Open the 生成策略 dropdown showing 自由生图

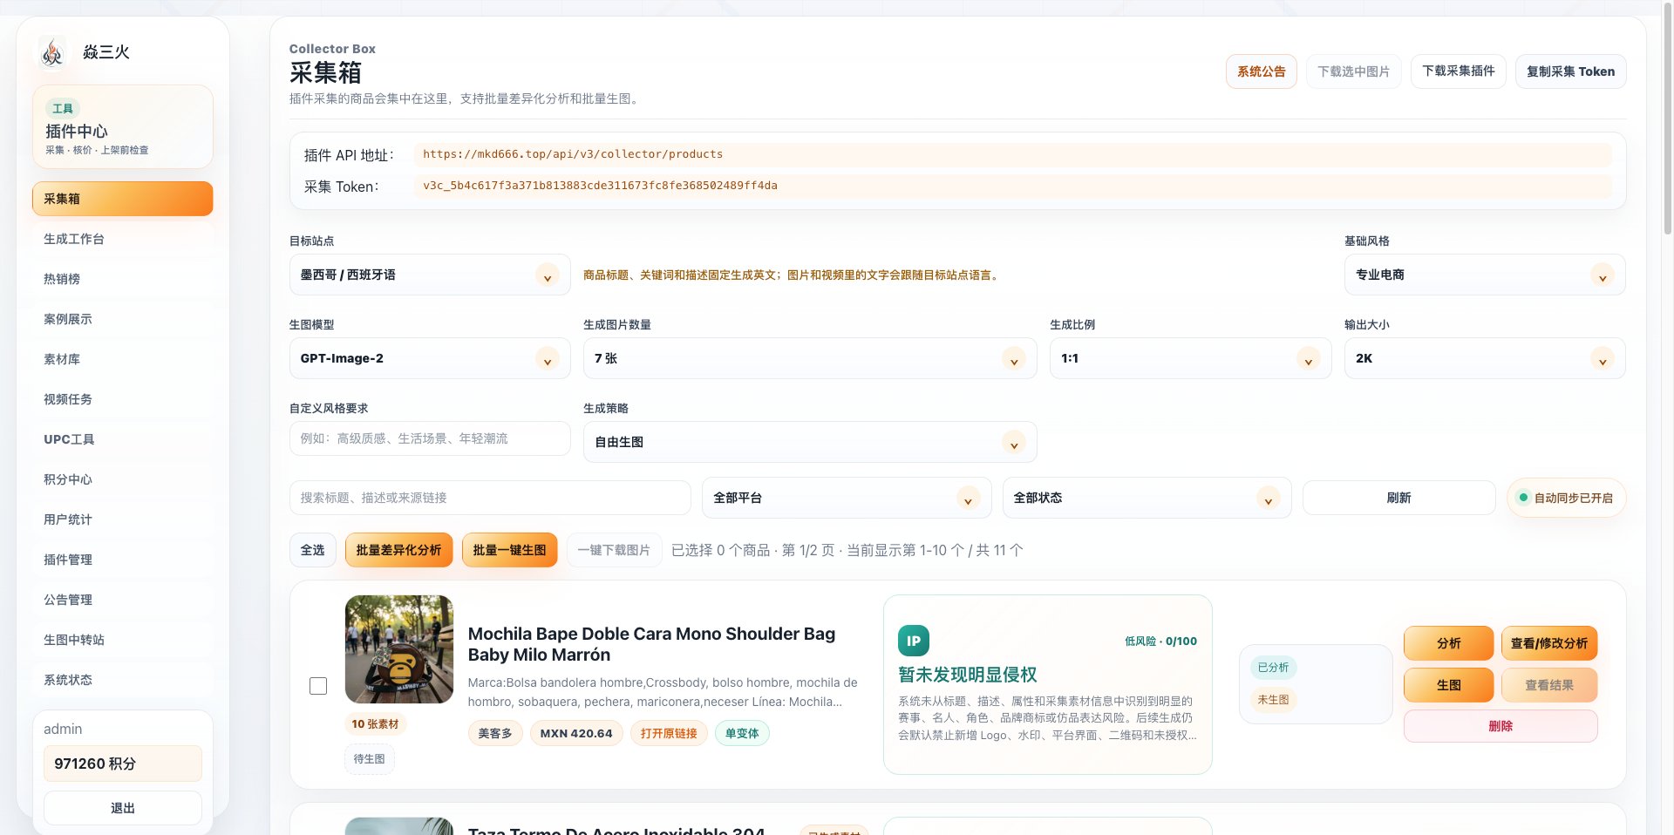click(810, 442)
